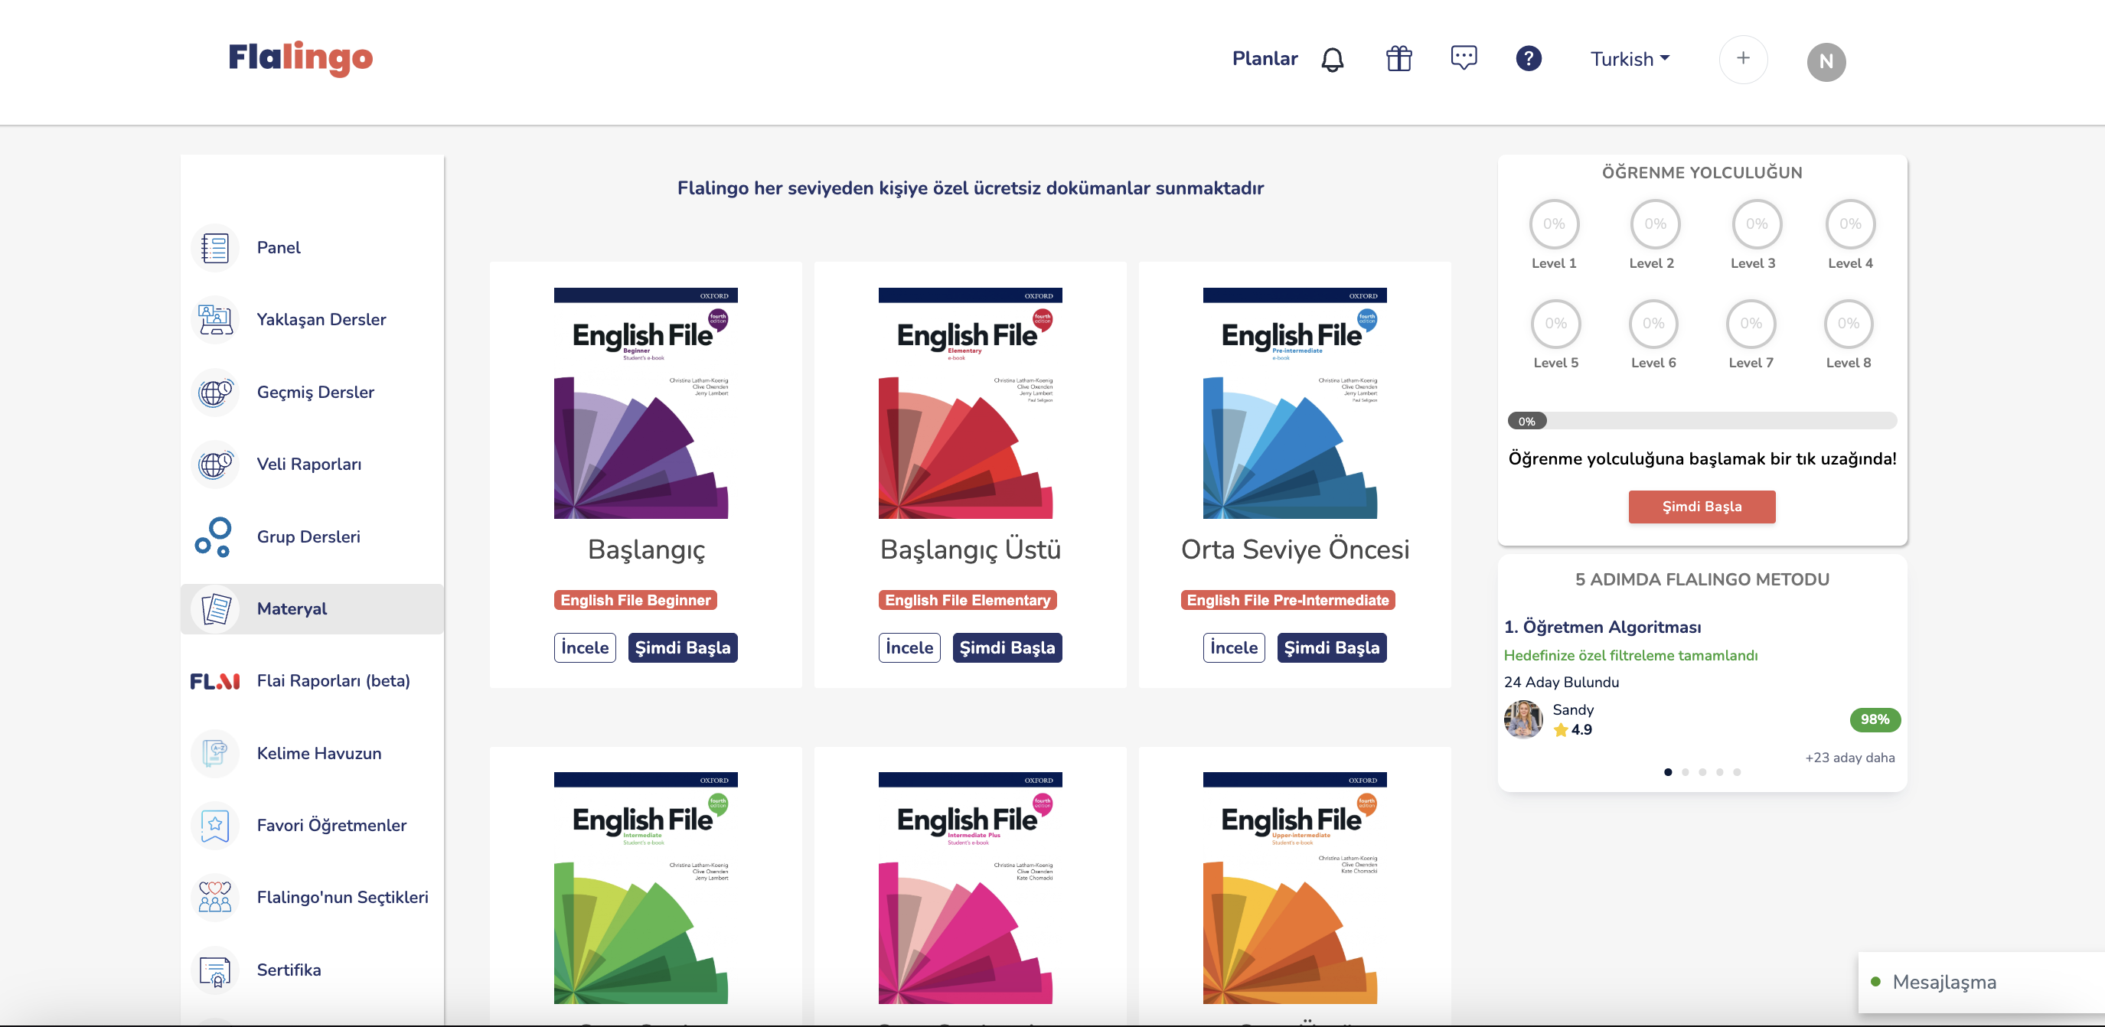
Task: Click the Geçmiş Dersler globe icon
Action: pyautogui.click(x=215, y=392)
